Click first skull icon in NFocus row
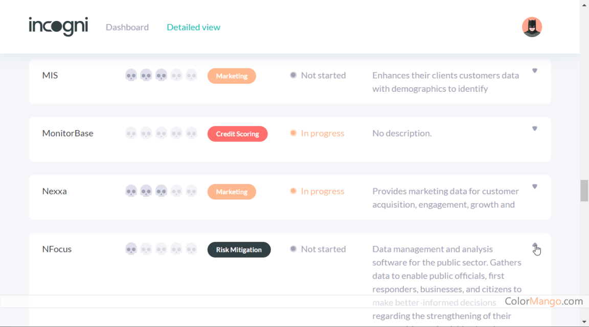The width and height of the screenshot is (589, 327). (131, 249)
